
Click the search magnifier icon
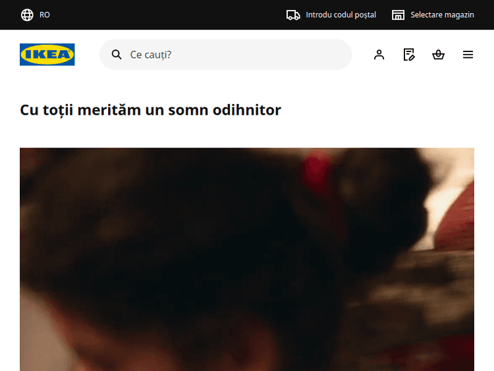pos(117,55)
